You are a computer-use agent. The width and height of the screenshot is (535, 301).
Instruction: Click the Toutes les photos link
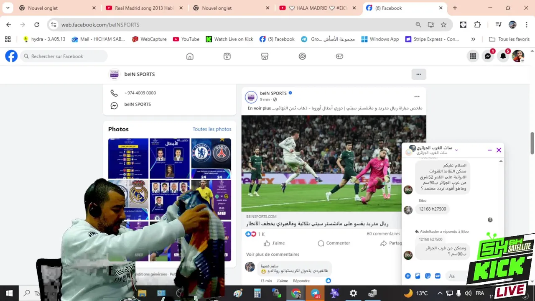(212, 129)
